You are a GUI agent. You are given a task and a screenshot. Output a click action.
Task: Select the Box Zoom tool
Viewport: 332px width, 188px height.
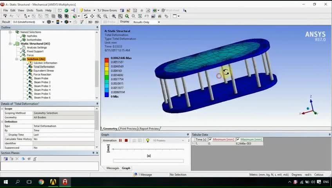pyautogui.click(x=105, y=16)
